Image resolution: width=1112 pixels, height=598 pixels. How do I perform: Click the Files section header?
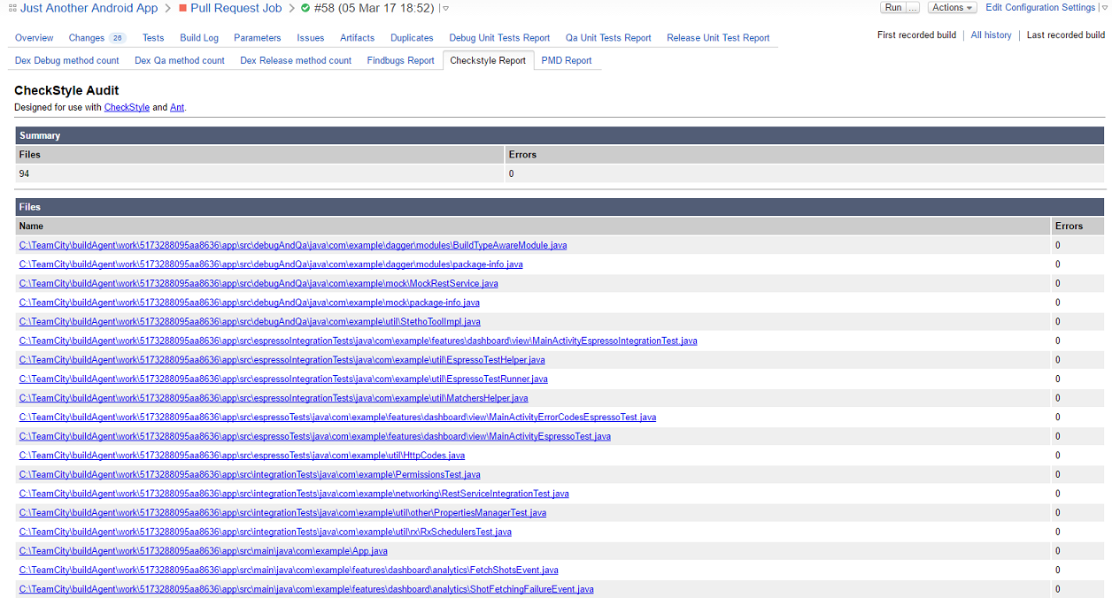pos(560,206)
